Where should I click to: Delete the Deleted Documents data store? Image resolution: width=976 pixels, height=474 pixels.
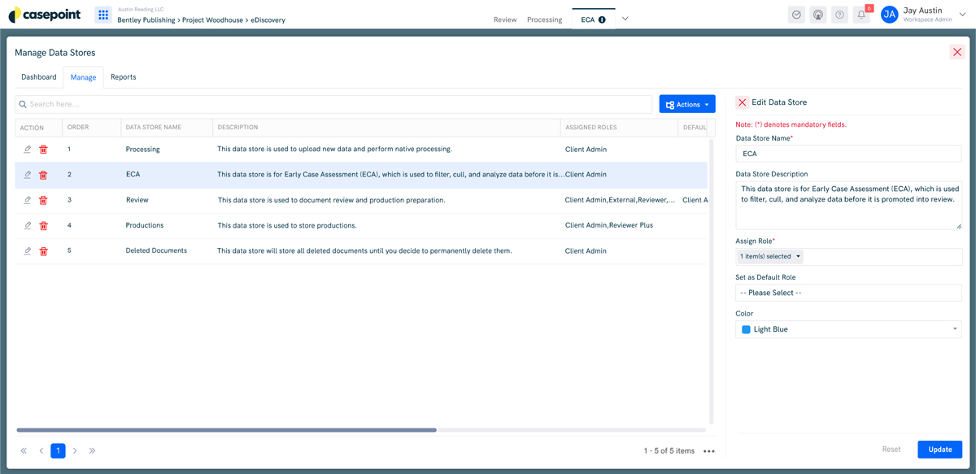45,250
